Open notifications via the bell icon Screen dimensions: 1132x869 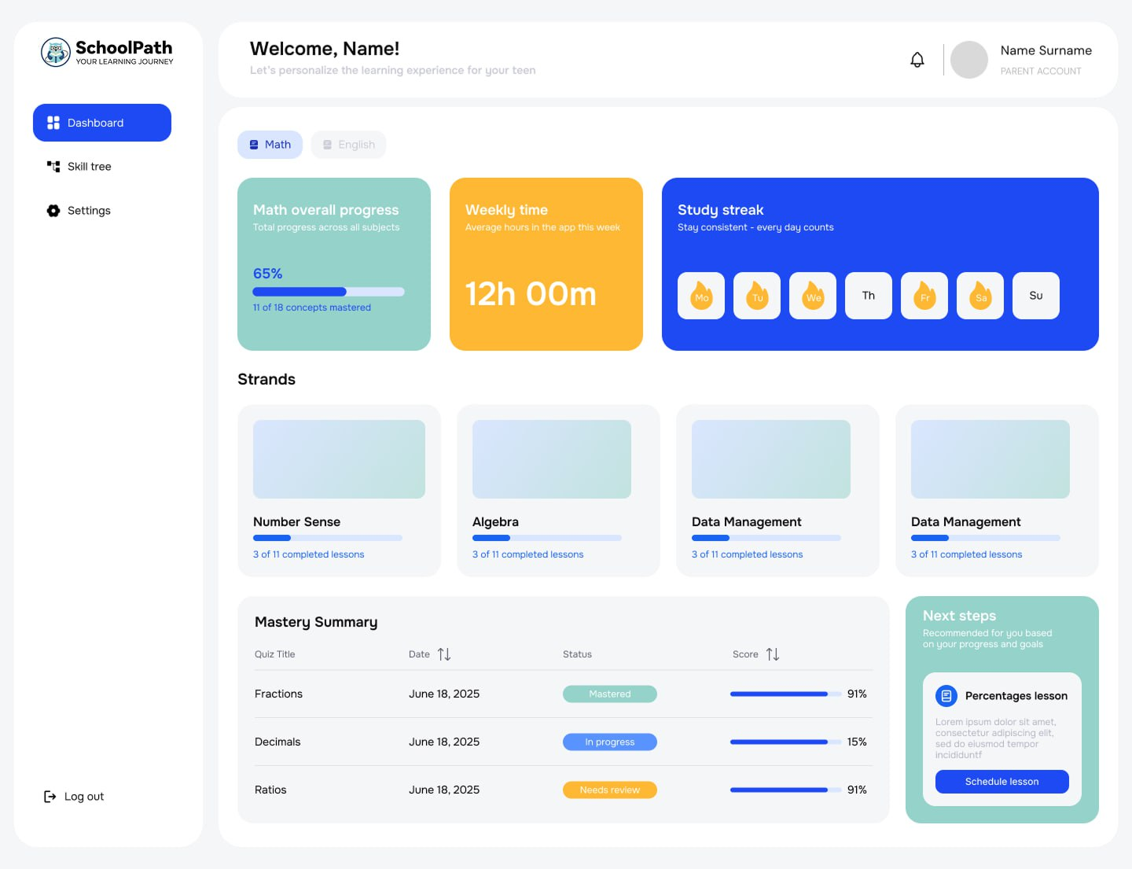pos(917,59)
